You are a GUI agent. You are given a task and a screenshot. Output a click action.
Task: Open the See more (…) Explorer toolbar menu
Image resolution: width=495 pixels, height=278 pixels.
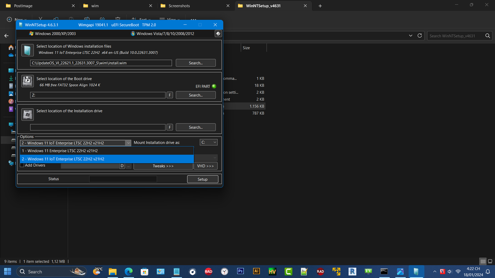pyautogui.click(x=193, y=19)
